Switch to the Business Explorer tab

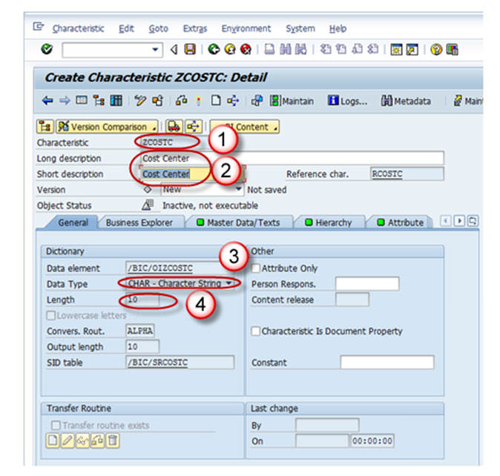pyautogui.click(x=139, y=222)
